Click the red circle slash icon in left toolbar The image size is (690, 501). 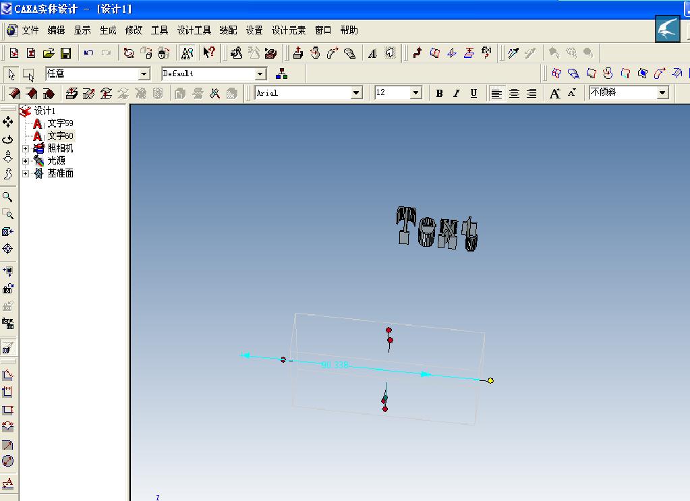coord(8,461)
